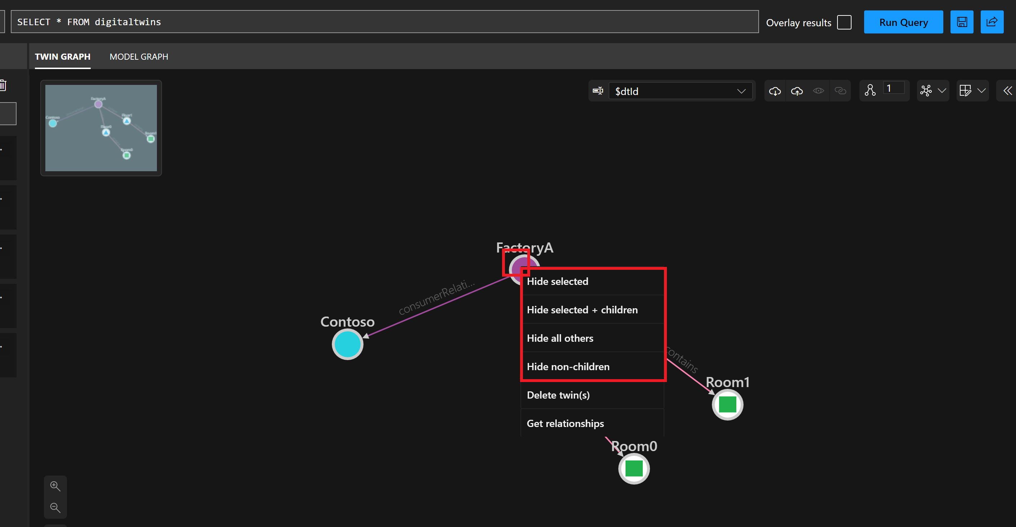Click the relationship link icon in the toolbar
1016x527 pixels.
point(840,91)
